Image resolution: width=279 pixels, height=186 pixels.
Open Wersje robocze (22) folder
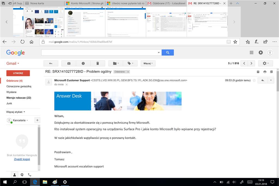[19, 98]
